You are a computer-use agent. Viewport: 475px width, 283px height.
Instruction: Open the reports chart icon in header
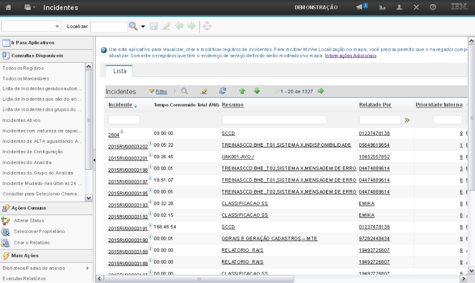[x=383, y=8]
